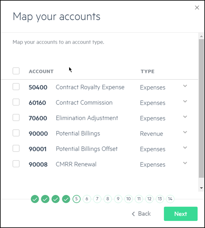The height and width of the screenshot is (228, 205).
Task: Click the scrollbar down arrow
Action: pos(202,188)
